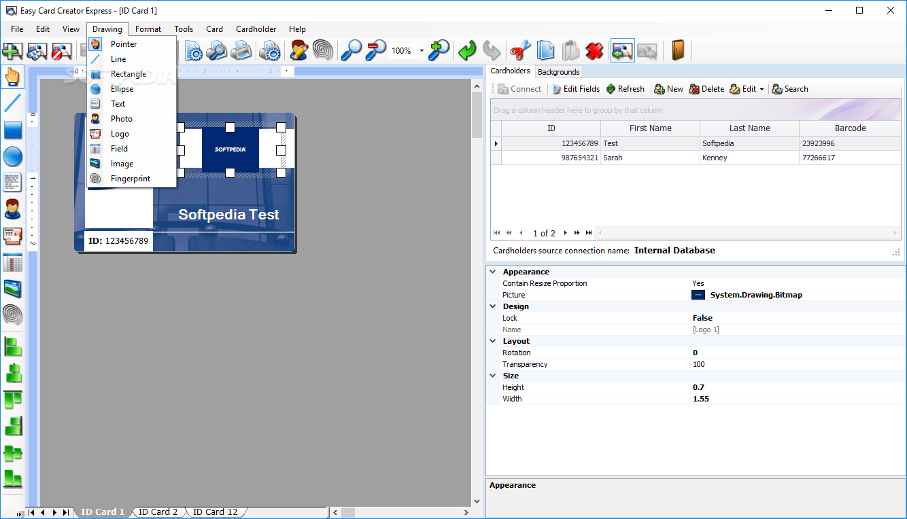
Task: Collapse the Layout property group
Action: coord(493,341)
